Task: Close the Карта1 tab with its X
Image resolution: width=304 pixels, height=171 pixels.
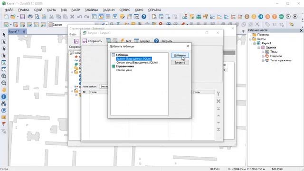Action: [24, 32]
